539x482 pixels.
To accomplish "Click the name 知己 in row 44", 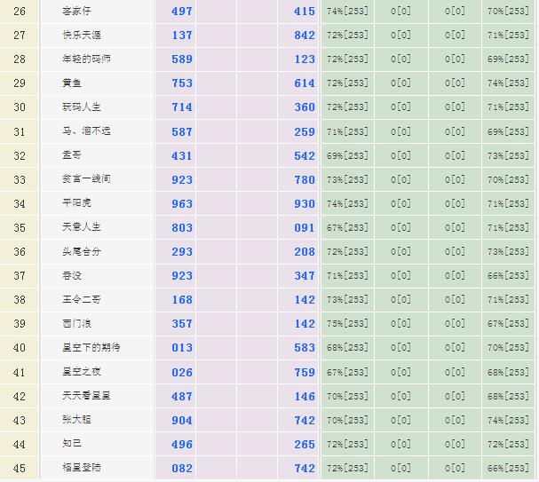I will pyautogui.click(x=72, y=443).
